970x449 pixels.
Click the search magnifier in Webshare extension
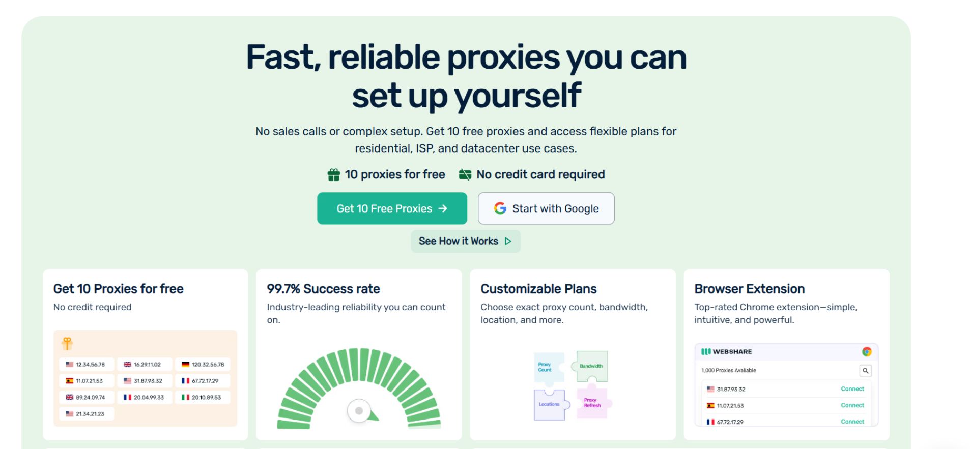click(865, 371)
